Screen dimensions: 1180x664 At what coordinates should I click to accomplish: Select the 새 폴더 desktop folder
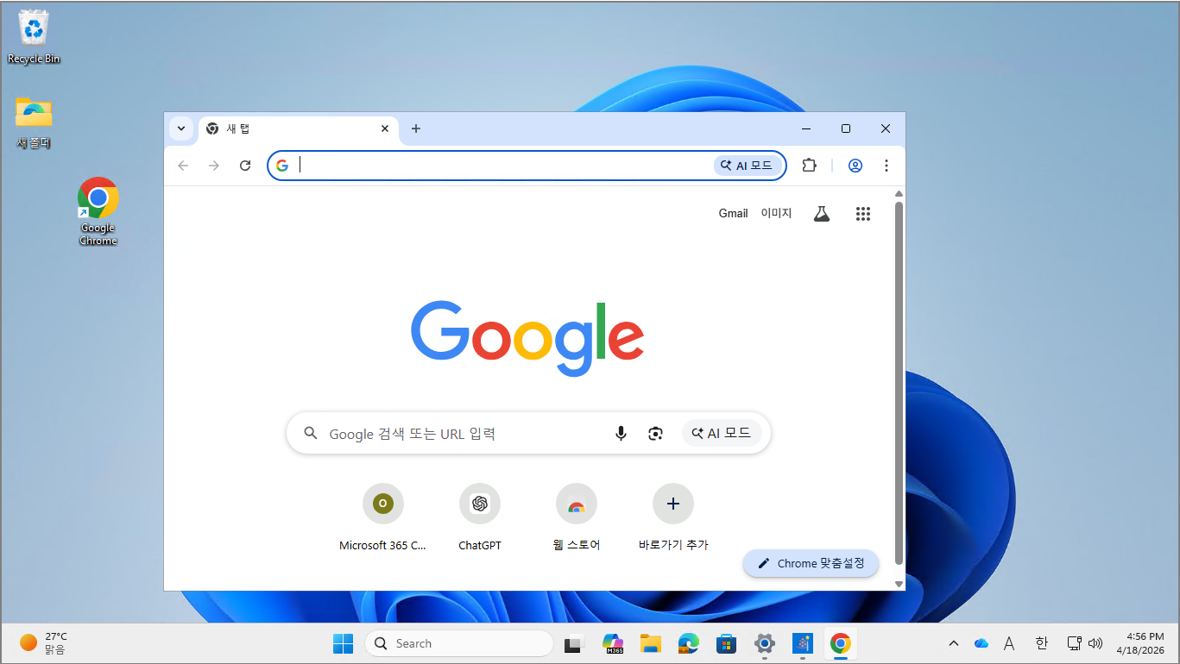[34, 122]
